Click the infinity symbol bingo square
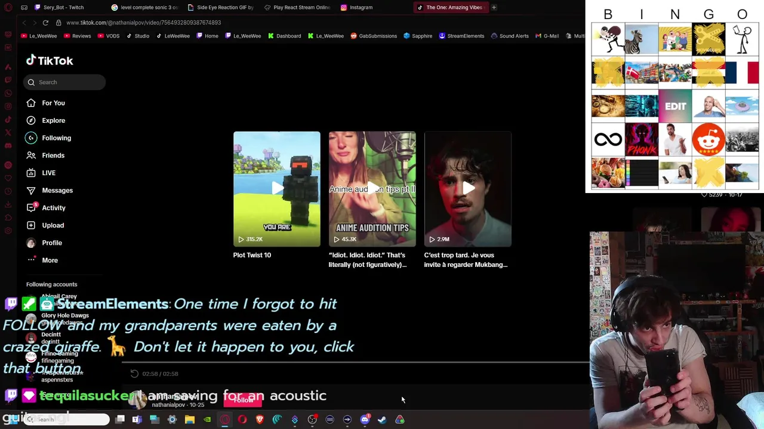This screenshot has height=429, width=764. click(608, 139)
